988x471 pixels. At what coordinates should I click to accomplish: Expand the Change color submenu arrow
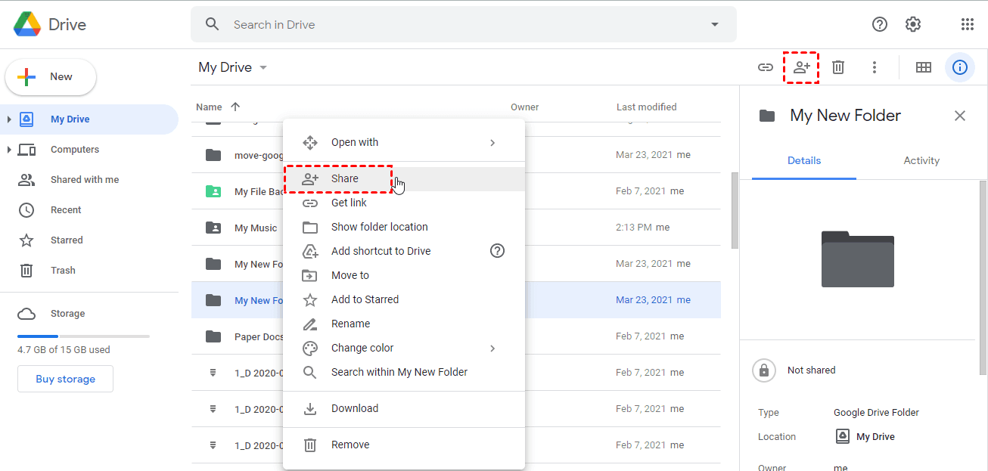(492, 349)
